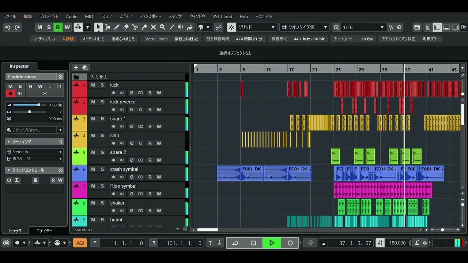Open the Quantize Panel 'e' icon
The height and width of the screenshot is (263, 468).
399,27
